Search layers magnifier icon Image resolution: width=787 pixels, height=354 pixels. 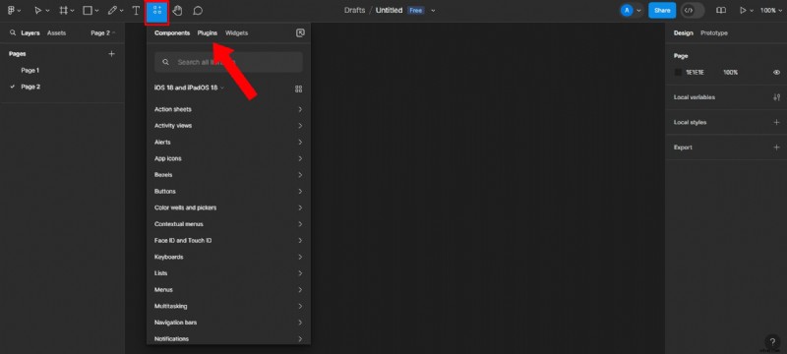(13, 33)
